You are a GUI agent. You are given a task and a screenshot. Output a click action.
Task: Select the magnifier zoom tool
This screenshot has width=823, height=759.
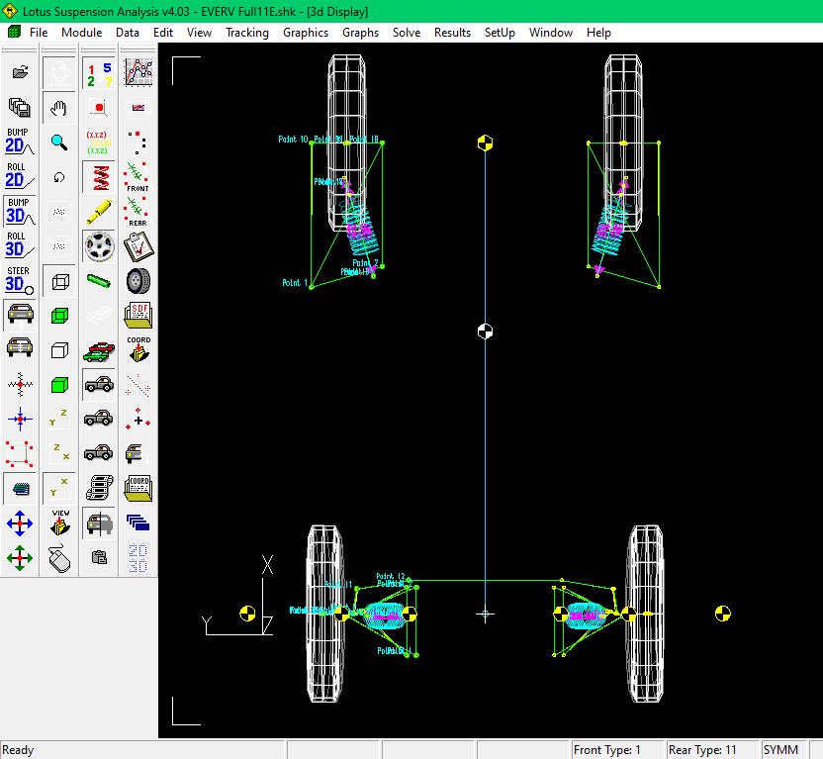(59, 142)
